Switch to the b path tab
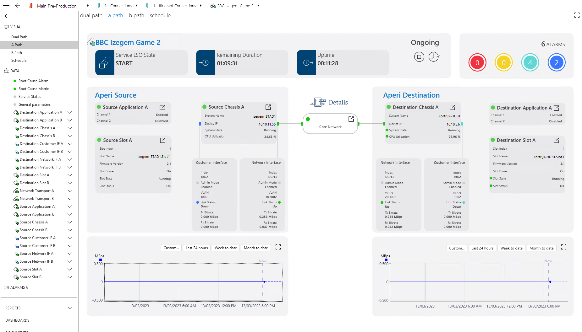The image size is (582, 332). (136, 15)
